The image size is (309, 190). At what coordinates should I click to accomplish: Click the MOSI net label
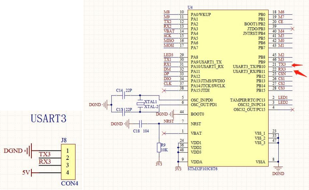coord(169,45)
